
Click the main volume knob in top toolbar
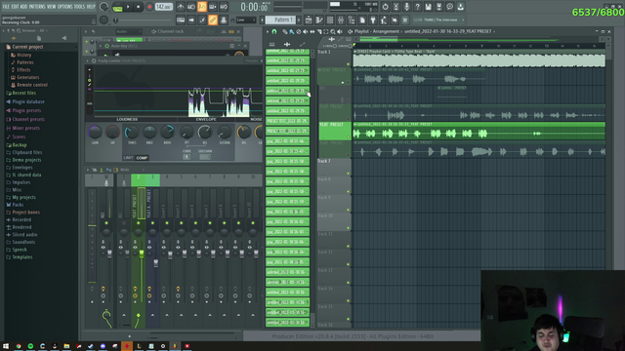tap(104, 7)
